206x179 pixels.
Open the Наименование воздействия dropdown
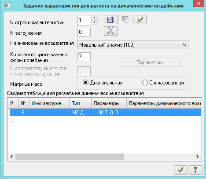133,45
